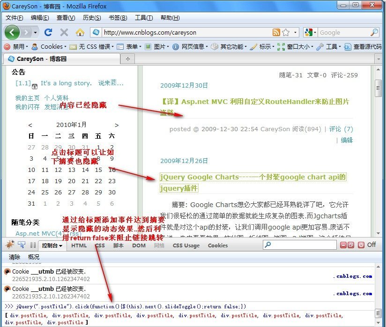Viewport: 386px width, 327px height.
Task: Open the 无 CSS 错误 dropdown
Action: click(x=91, y=46)
